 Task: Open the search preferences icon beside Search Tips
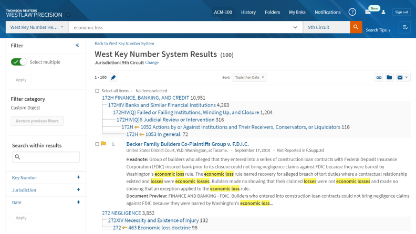point(405,27)
